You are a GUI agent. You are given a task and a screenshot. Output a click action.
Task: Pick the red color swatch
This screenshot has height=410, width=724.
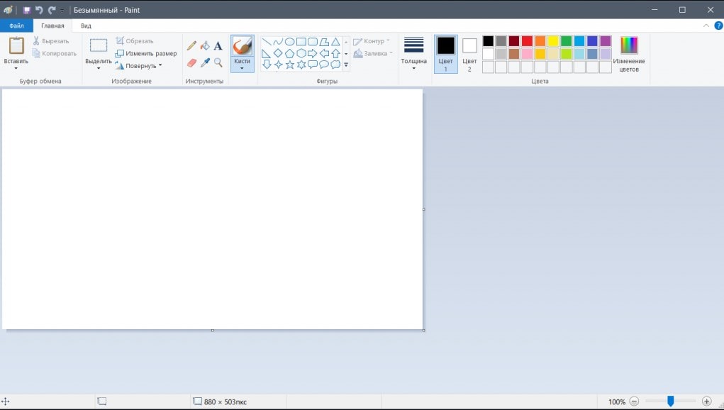tap(528, 41)
